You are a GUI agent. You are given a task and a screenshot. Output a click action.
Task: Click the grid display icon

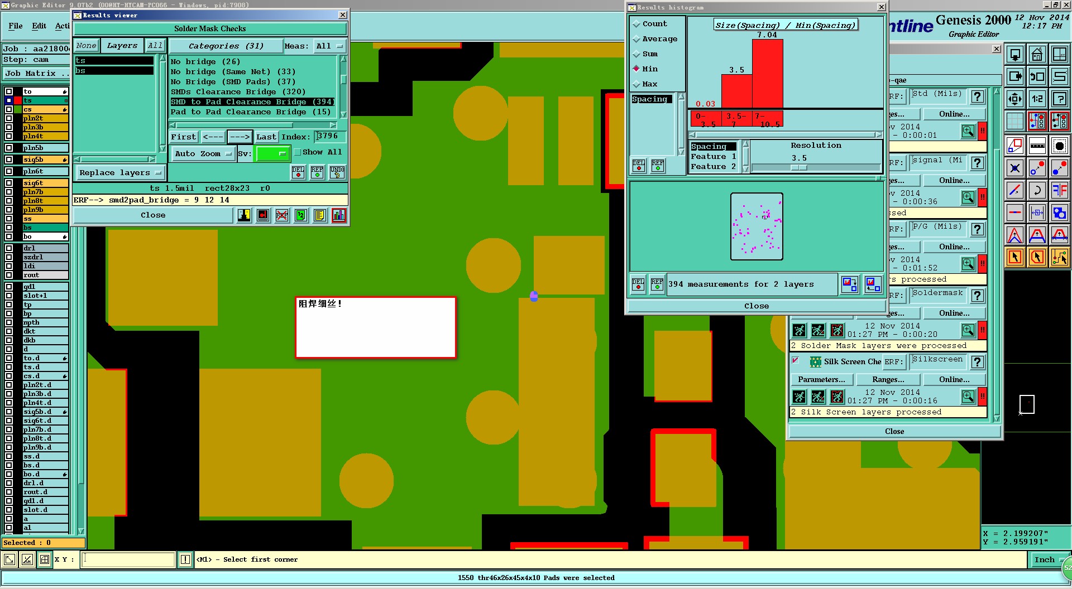(x=1014, y=121)
